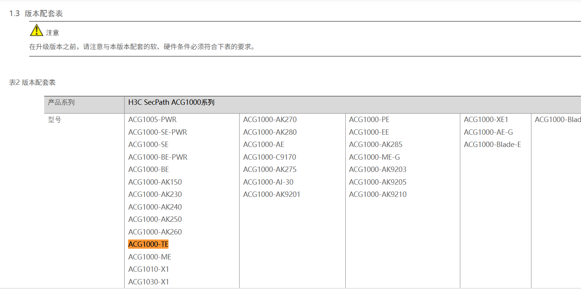
Task: Select ACG1005-PWR model text
Action: click(x=152, y=120)
